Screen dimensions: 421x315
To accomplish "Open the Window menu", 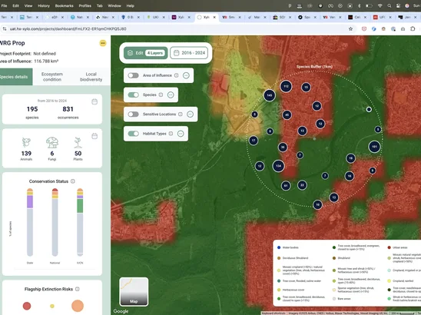I will 114,5.
